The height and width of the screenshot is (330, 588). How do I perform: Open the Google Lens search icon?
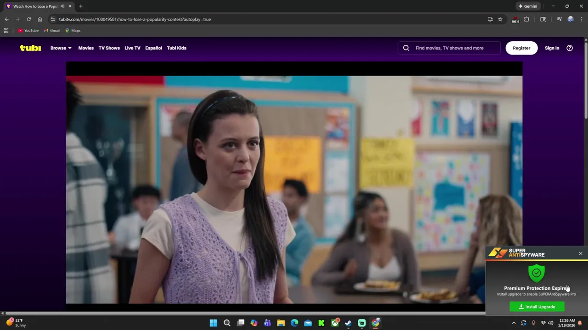543,19
